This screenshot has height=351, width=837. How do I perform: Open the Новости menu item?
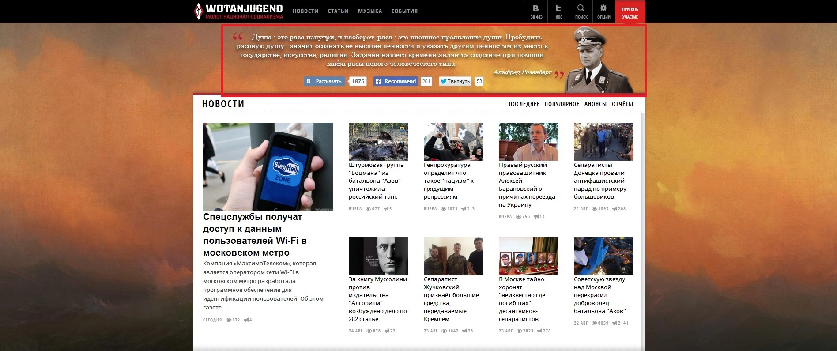(305, 11)
